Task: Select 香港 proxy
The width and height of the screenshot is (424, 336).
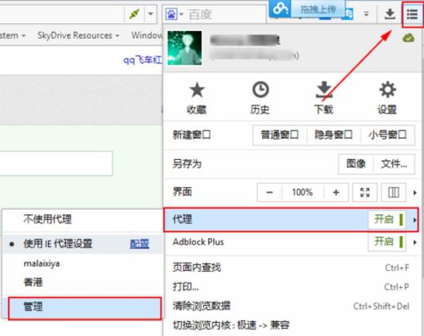Action: pos(82,282)
